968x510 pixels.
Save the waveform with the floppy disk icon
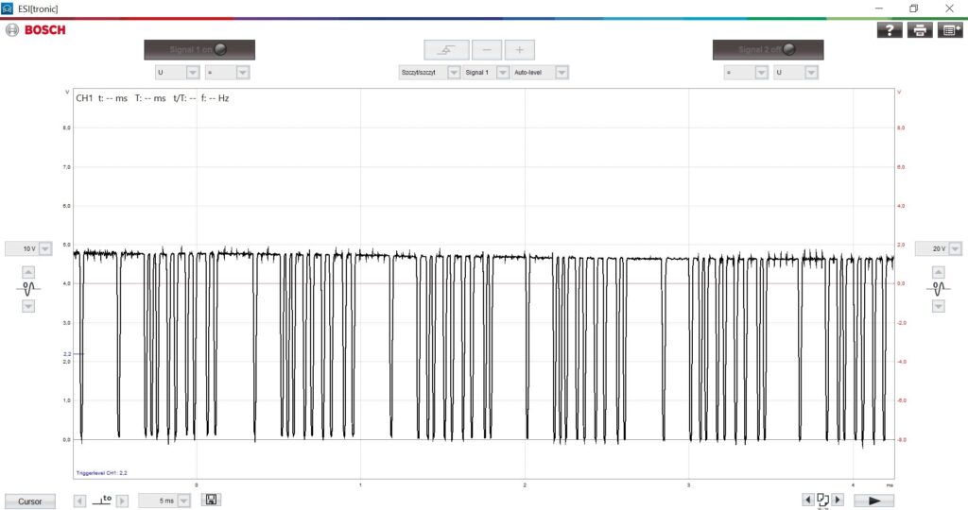coord(212,500)
